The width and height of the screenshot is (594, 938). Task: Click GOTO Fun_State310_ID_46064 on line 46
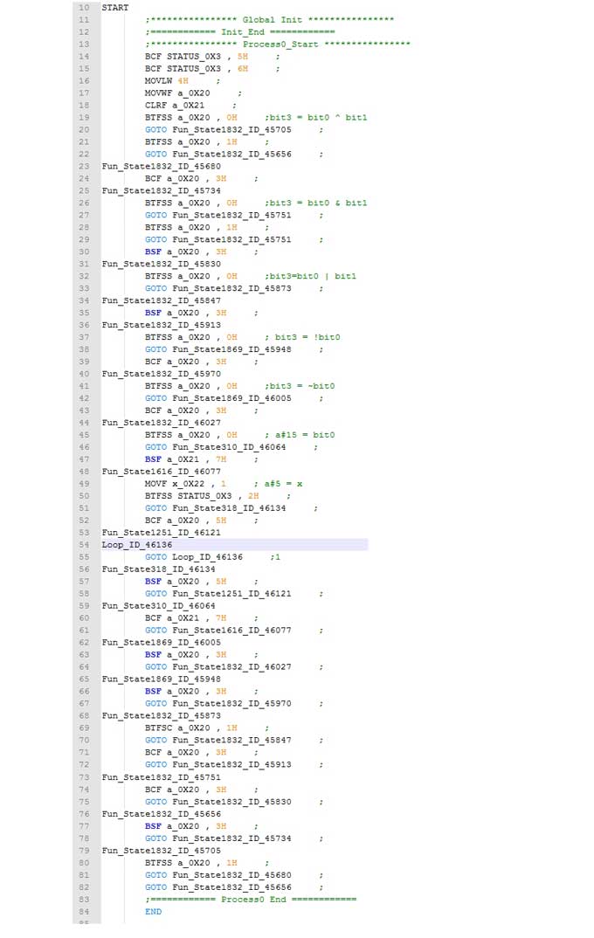coord(216,447)
